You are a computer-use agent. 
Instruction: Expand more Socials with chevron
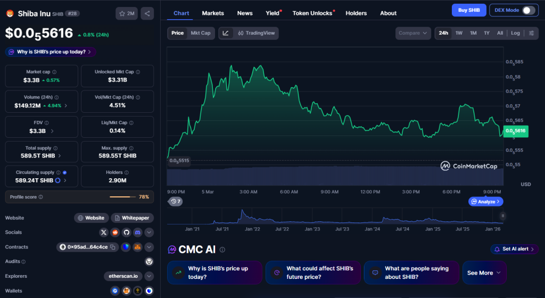click(x=149, y=233)
